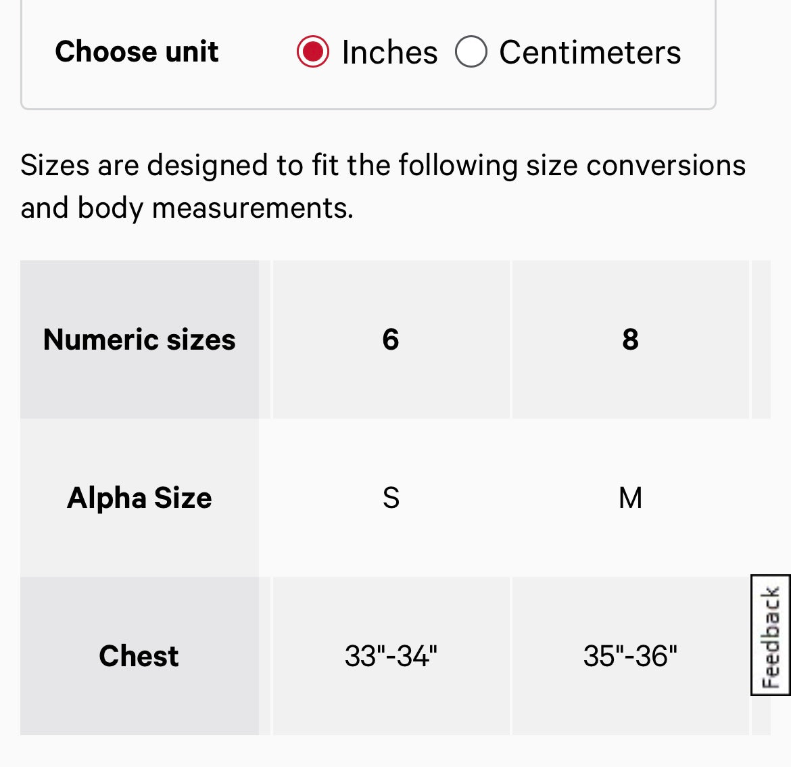Click the "Sizes are designed to fit" text line

click(x=383, y=166)
